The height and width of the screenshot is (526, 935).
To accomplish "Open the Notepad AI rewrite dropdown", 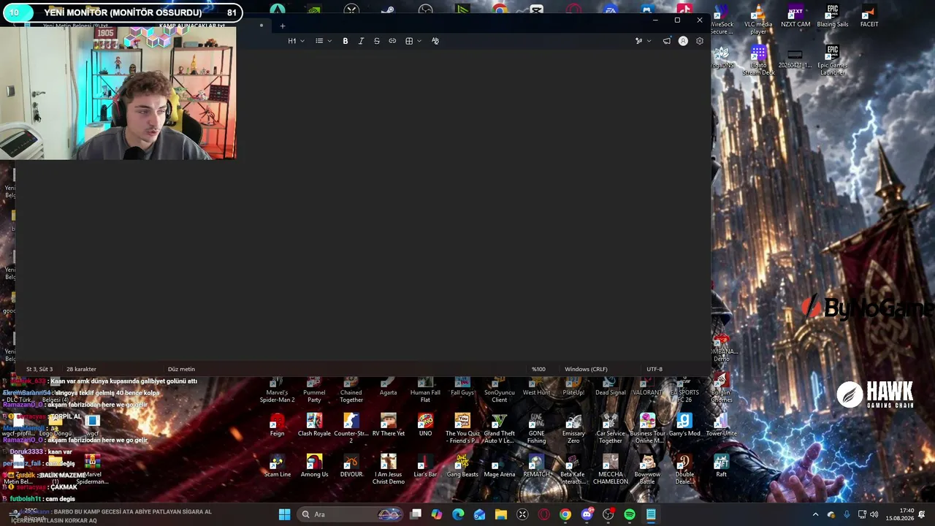I will point(643,41).
